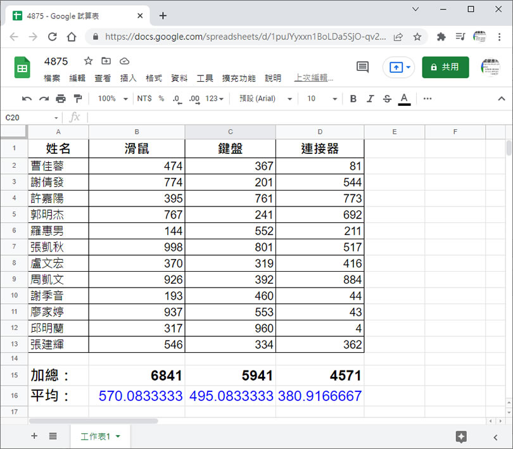Click the redo arrow icon
The image size is (513, 449).
click(44, 99)
